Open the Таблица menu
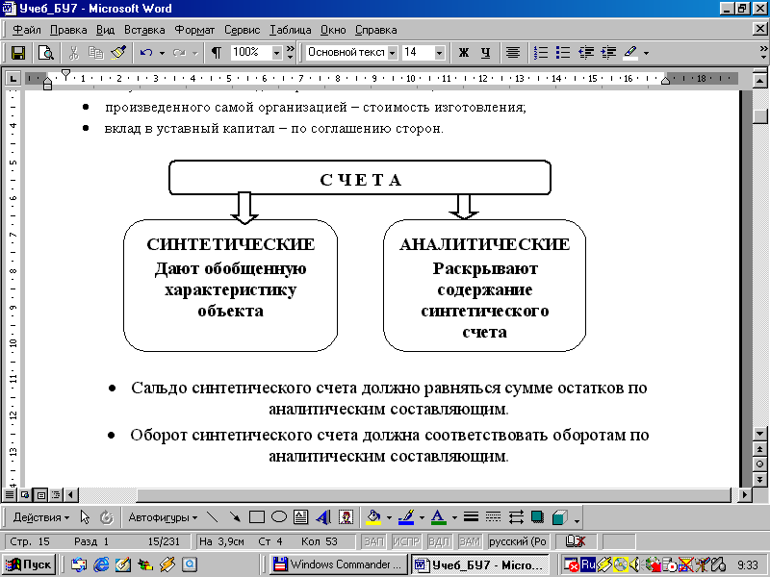The width and height of the screenshot is (770, 577). (x=291, y=30)
